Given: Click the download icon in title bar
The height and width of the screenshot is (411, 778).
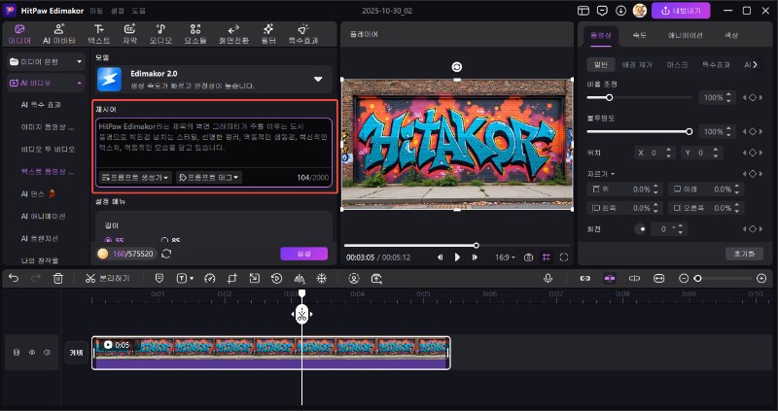Looking at the screenshot, I should tap(620, 11).
